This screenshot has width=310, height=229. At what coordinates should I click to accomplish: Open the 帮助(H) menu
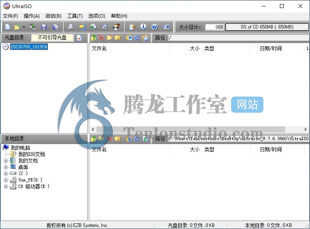(119, 16)
